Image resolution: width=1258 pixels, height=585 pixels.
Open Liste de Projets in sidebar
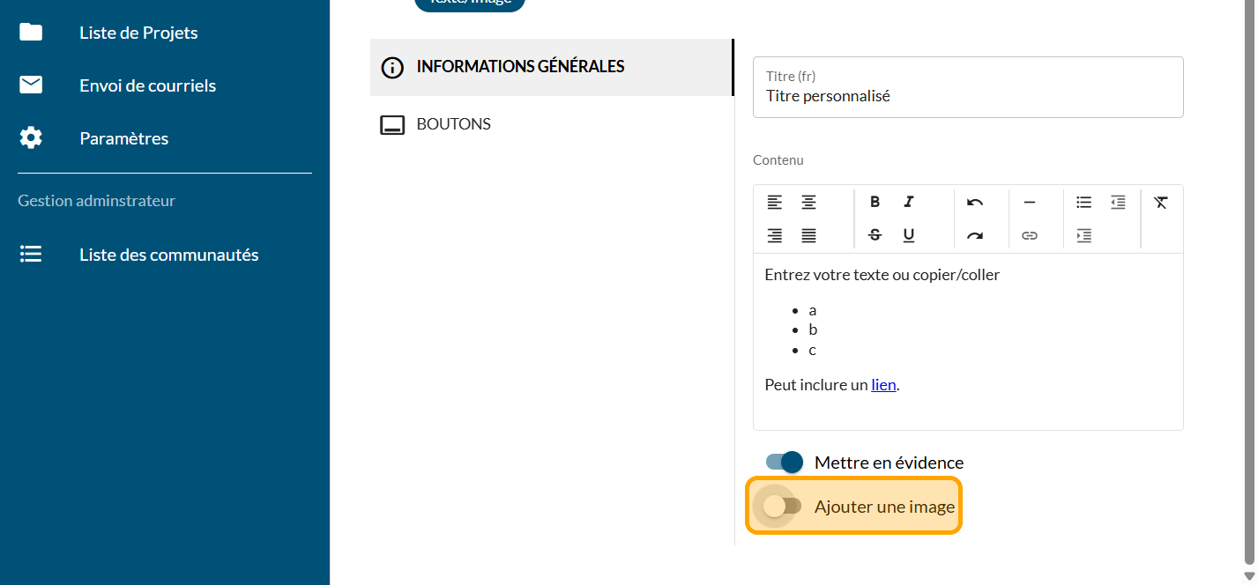coord(138,33)
